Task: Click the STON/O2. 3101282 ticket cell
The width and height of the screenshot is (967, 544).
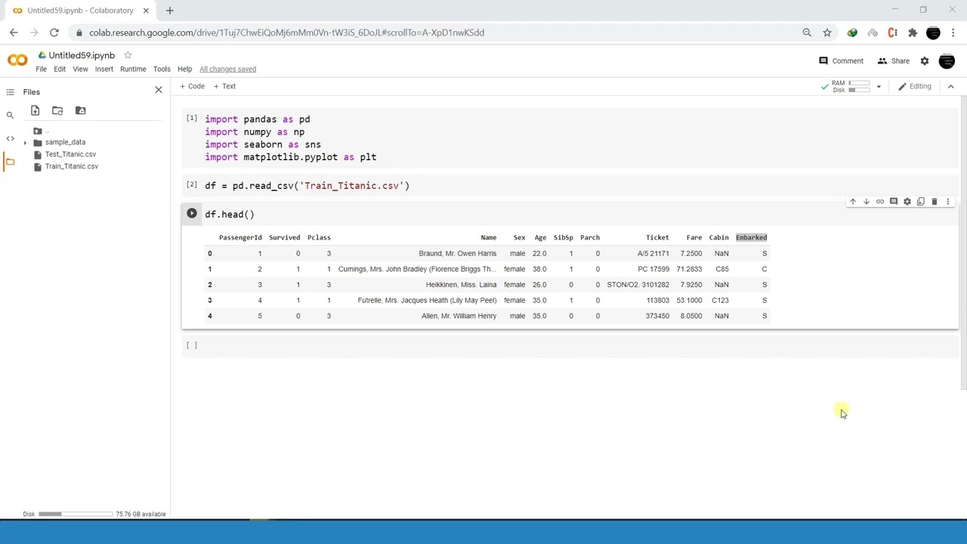Action: (638, 285)
